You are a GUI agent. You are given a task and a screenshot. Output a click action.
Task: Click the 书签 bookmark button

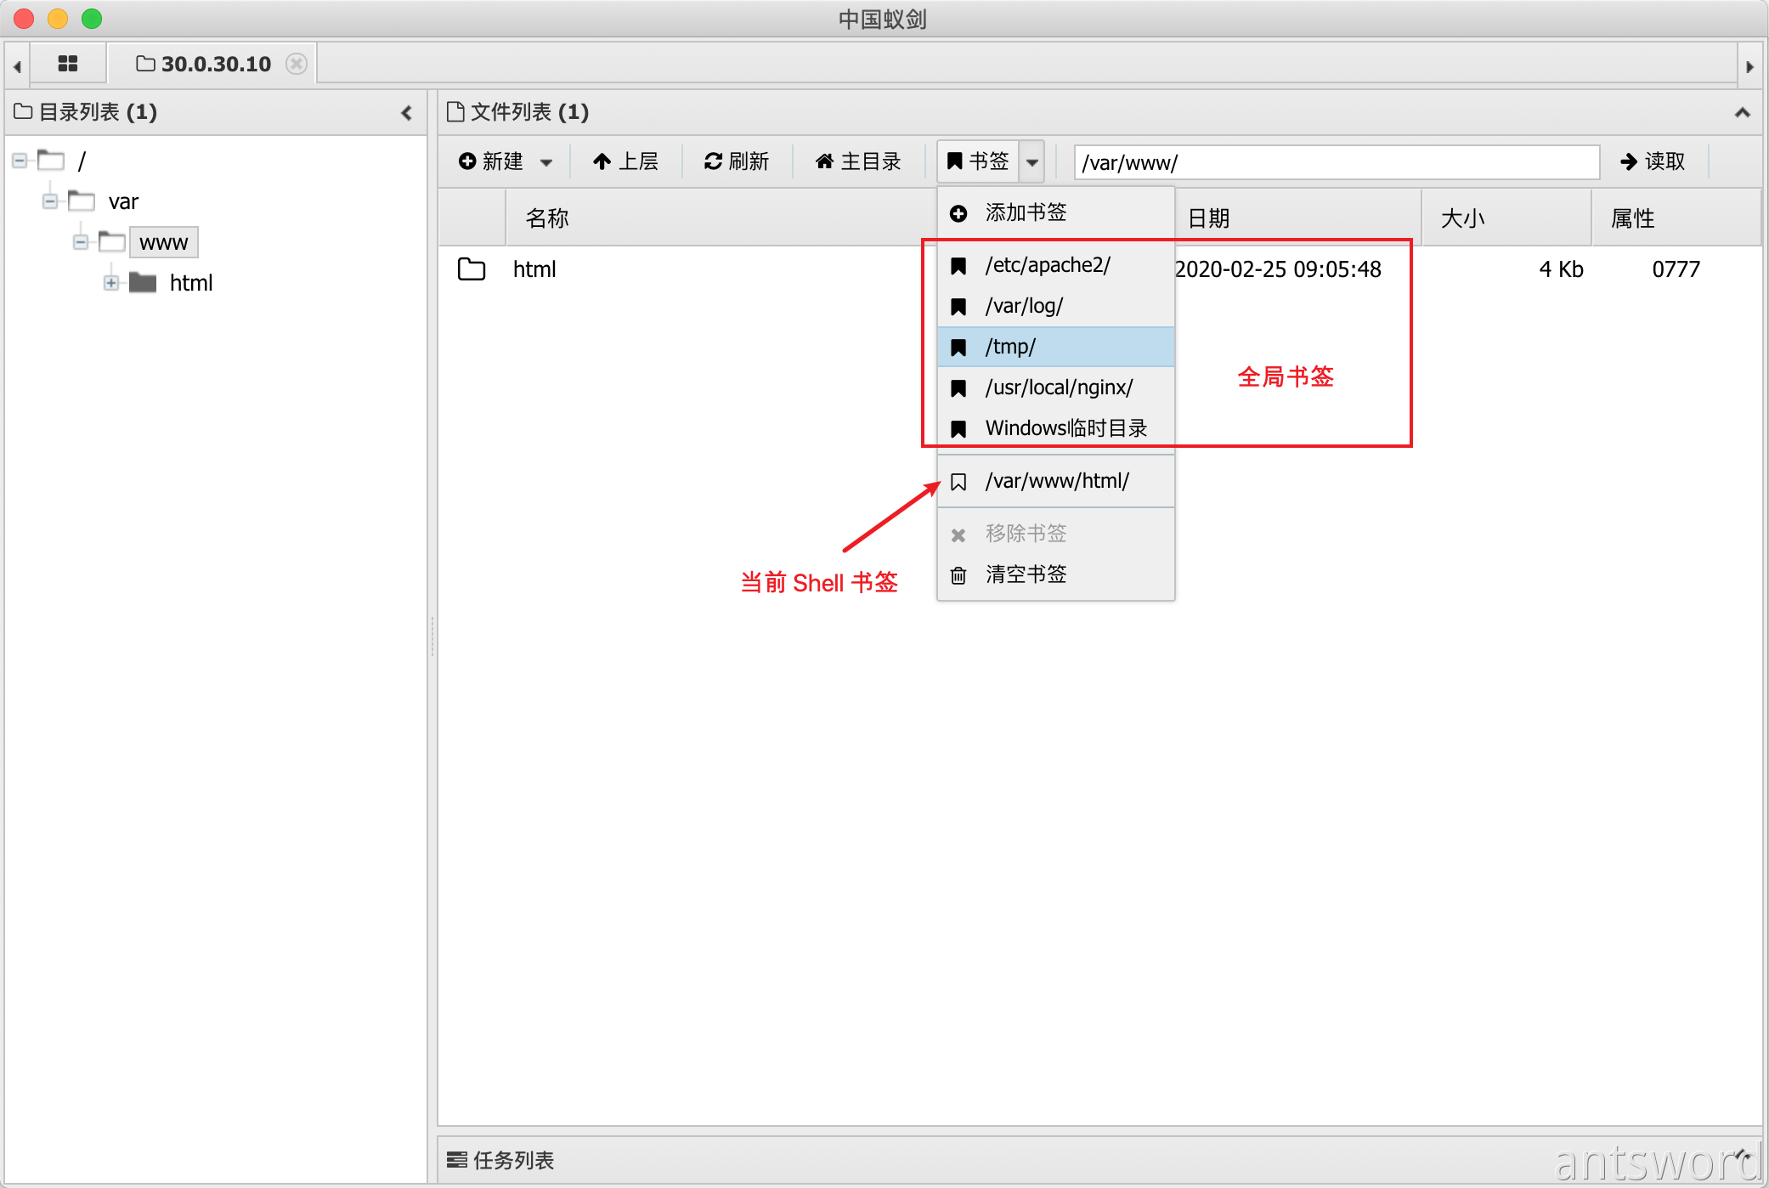pyautogui.click(x=978, y=161)
